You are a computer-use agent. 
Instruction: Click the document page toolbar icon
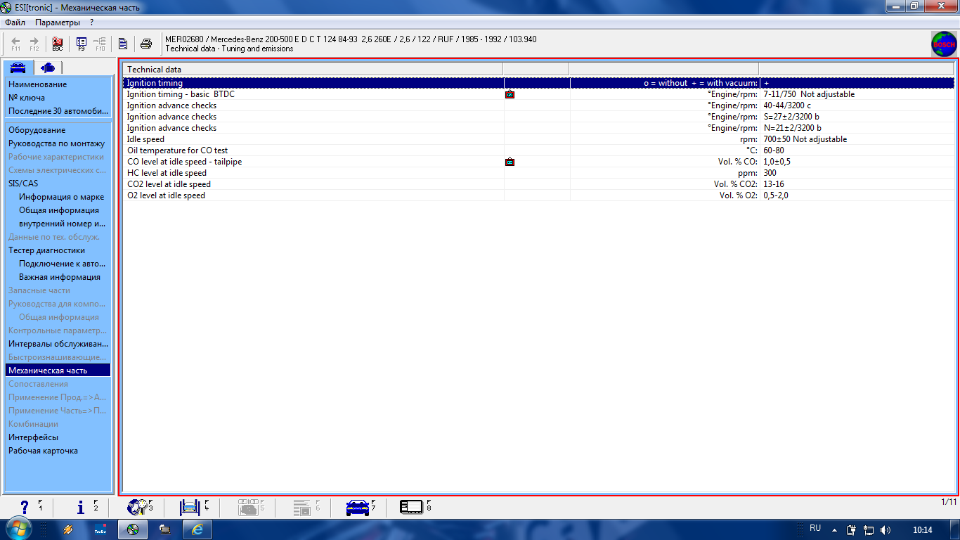coord(122,44)
